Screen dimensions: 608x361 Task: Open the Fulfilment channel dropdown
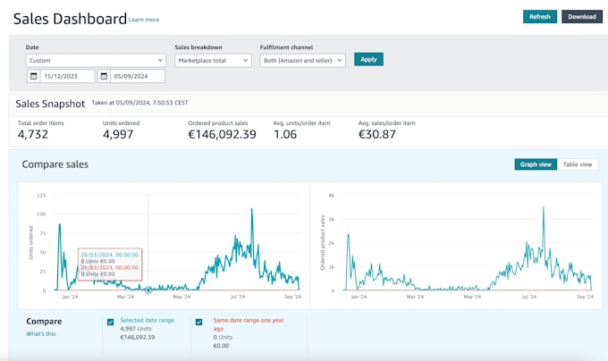pyautogui.click(x=302, y=61)
